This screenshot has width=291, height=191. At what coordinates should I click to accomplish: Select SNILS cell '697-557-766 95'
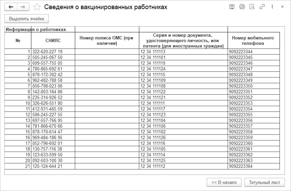(x=53, y=120)
